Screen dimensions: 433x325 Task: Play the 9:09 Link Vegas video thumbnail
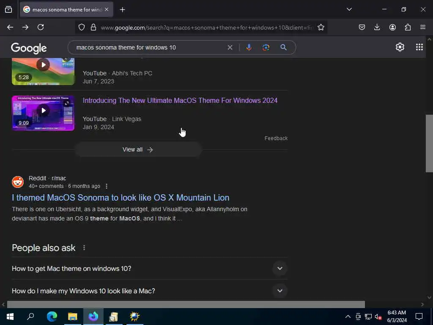coord(43,113)
